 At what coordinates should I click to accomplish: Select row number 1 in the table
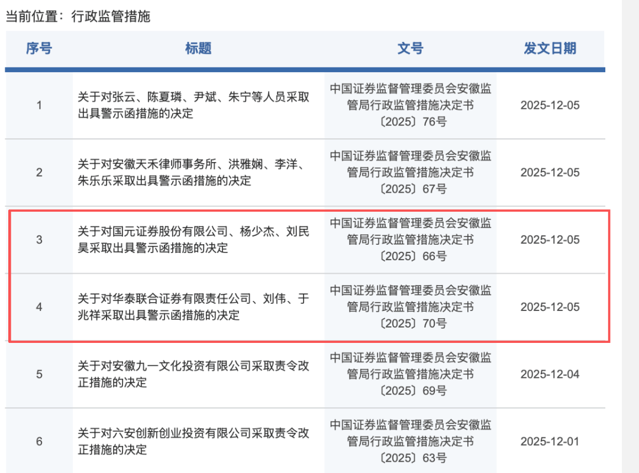pyautogui.click(x=38, y=105)
